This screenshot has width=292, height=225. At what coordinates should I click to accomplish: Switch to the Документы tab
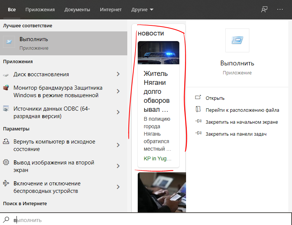click(77, 9)
